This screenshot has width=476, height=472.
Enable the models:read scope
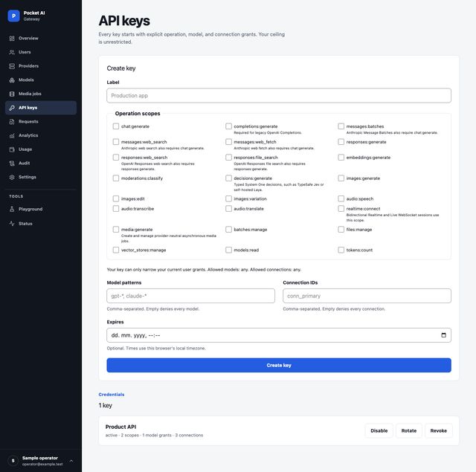pos(228,250)
